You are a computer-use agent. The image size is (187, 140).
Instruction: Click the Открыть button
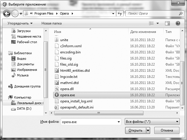136,130
